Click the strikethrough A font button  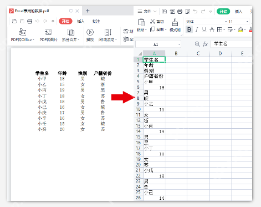coord(212,29)
